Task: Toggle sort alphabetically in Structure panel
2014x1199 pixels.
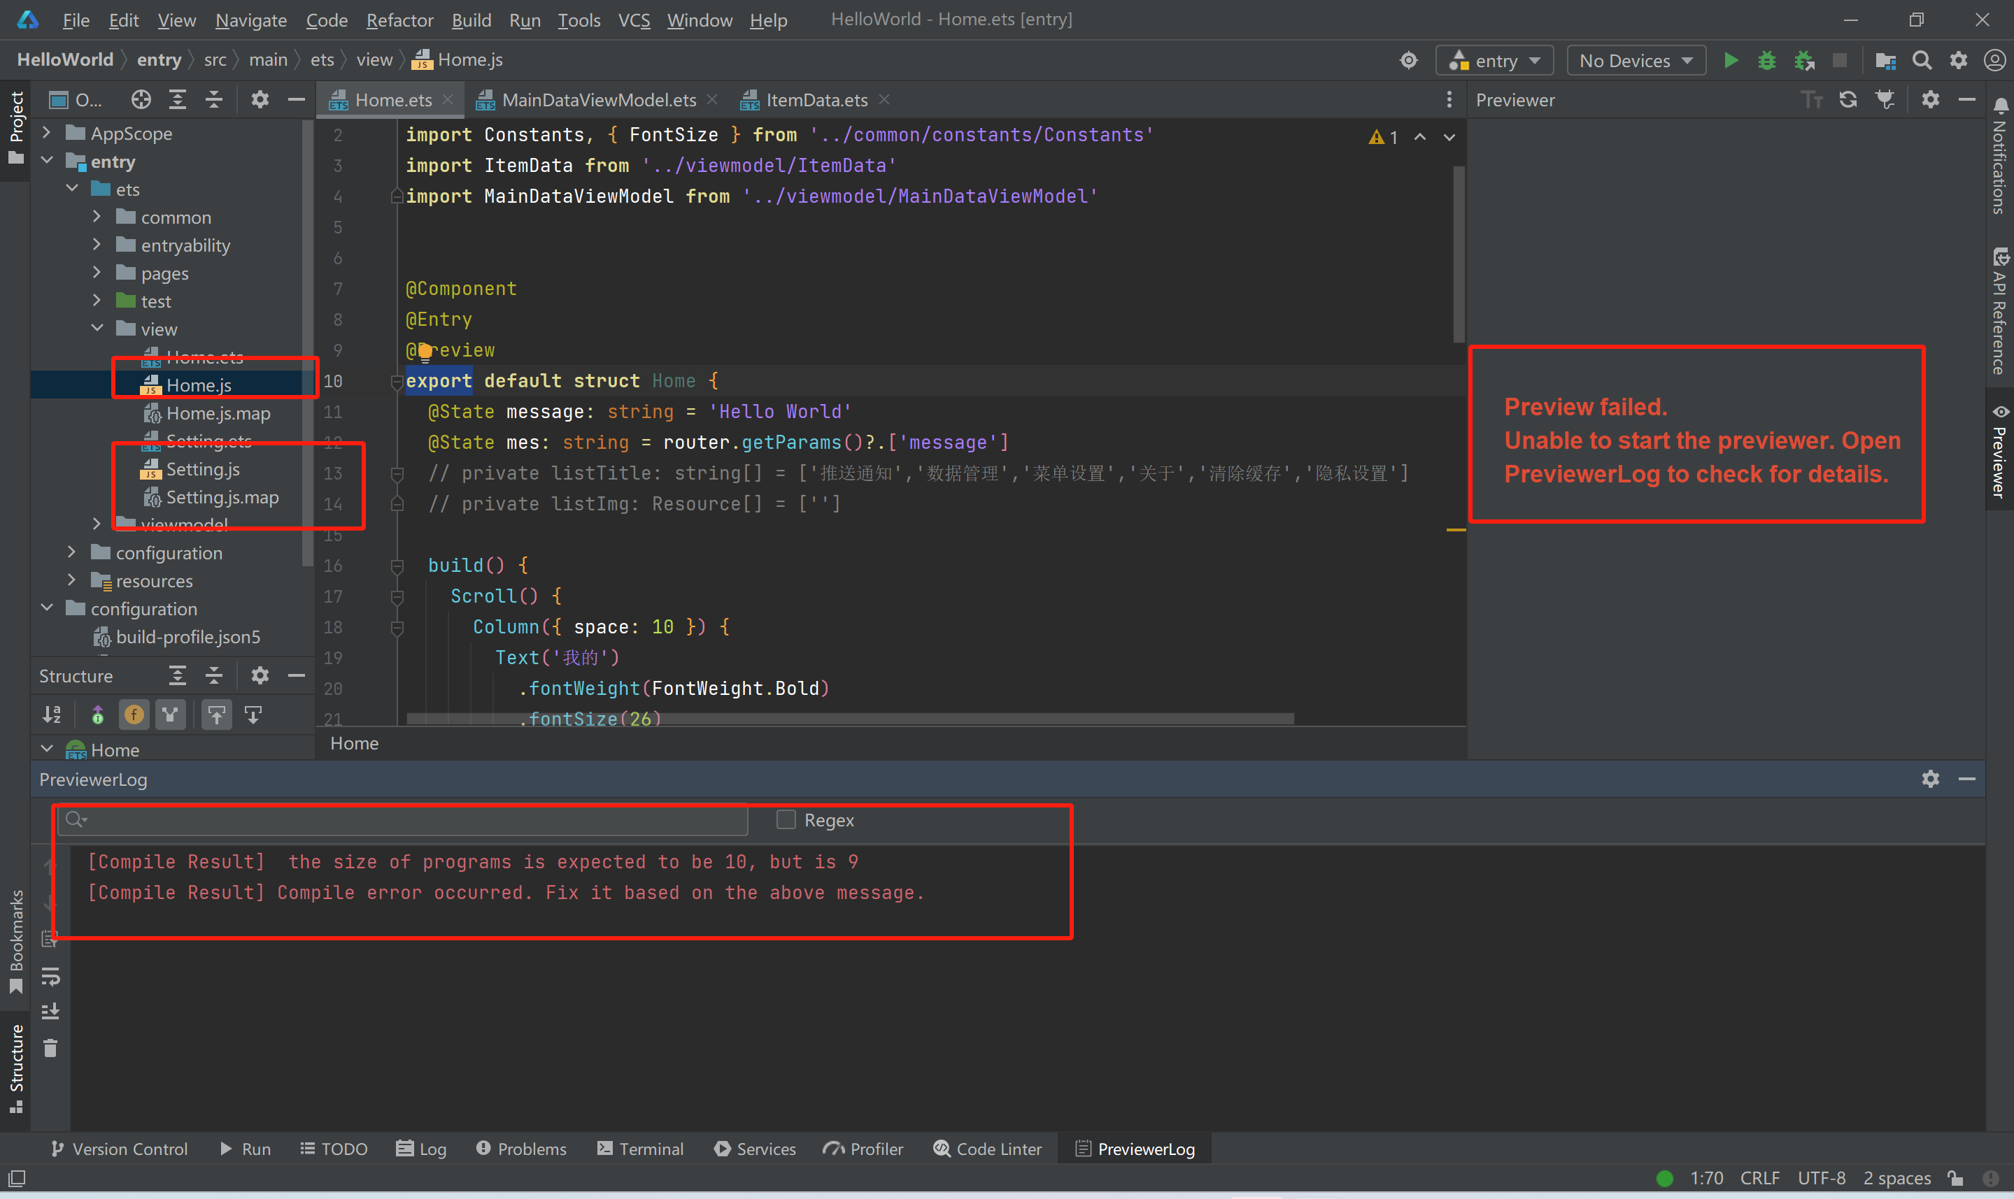Action: (51, 715)
